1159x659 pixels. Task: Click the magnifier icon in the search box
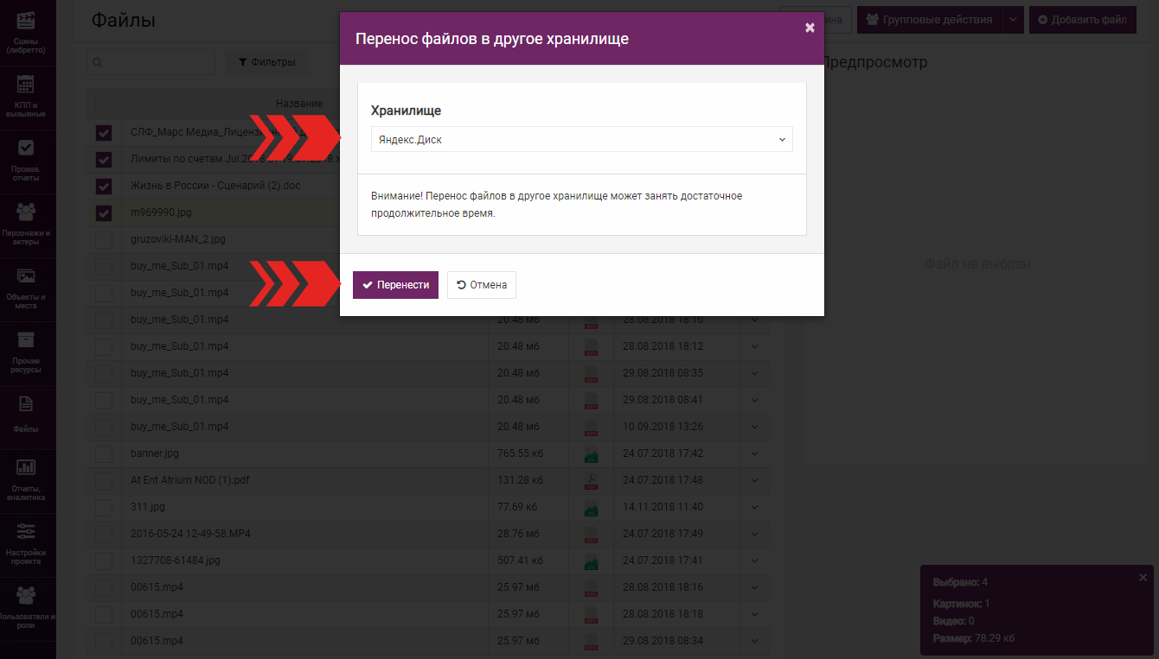97,62
